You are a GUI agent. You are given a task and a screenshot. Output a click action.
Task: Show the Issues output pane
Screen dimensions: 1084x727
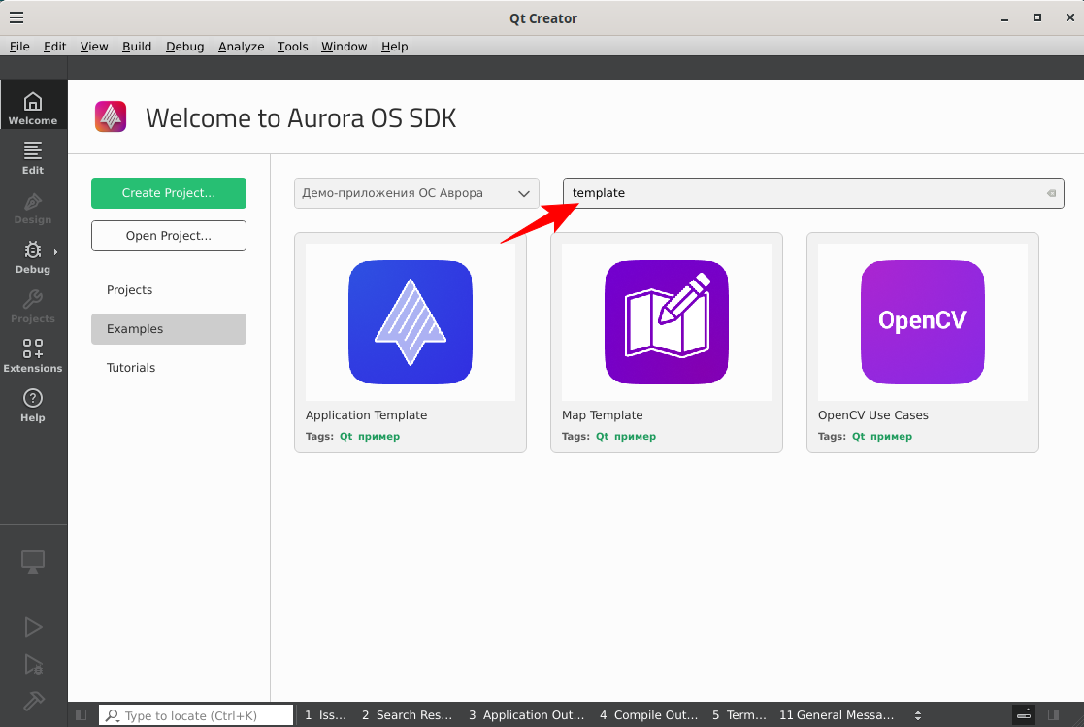pyautogui.click(x=326, y=715)
